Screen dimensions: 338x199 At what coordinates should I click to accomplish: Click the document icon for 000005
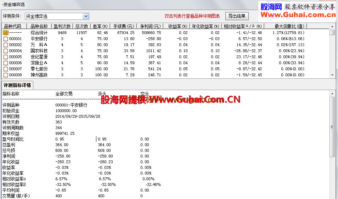pyautogui.click(x=6, y=57)
